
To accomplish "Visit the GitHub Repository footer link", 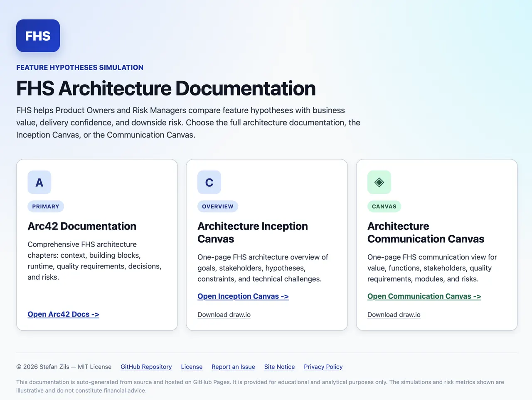I will 146,367.
